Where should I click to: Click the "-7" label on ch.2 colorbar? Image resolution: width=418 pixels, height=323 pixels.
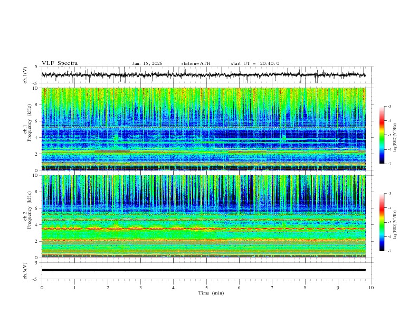tap(389, 251)
